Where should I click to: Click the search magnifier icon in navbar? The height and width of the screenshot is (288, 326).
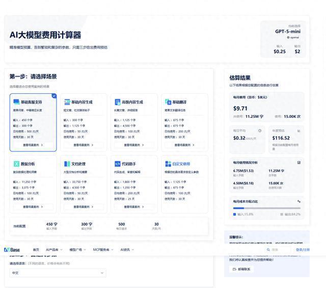coord(268,249)
